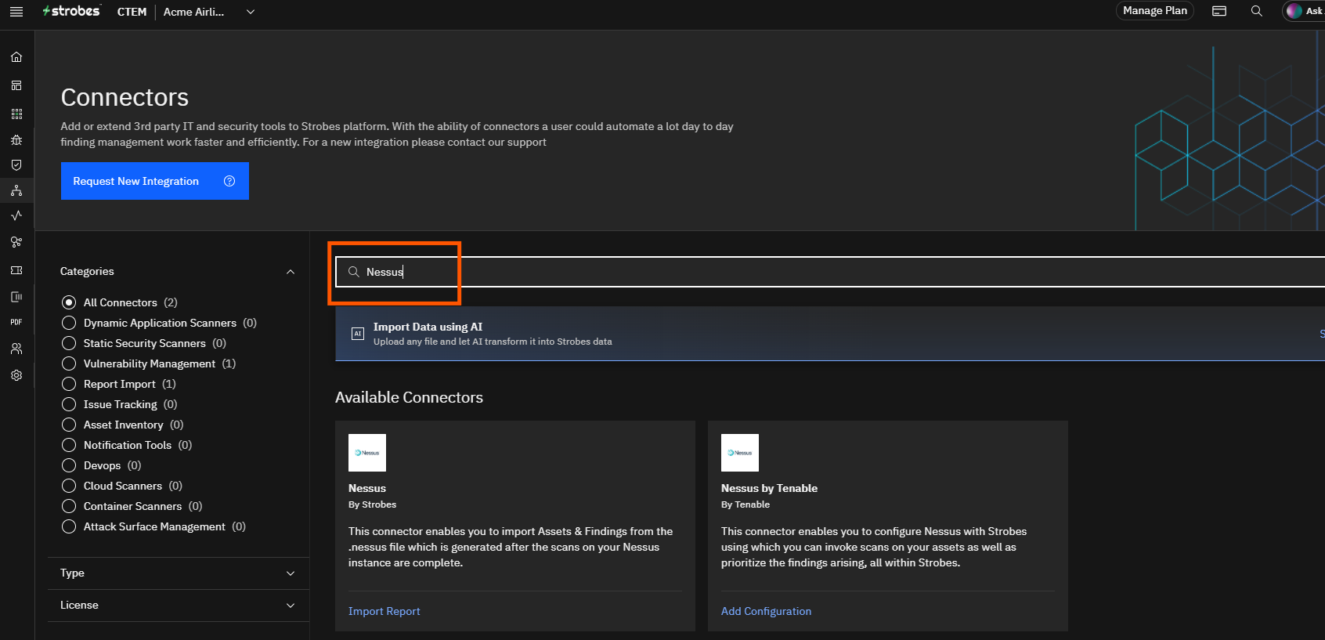Screen dimensions: 1325x640
Task: Open the ticket sidebar icon
Action: coord(16,270)
